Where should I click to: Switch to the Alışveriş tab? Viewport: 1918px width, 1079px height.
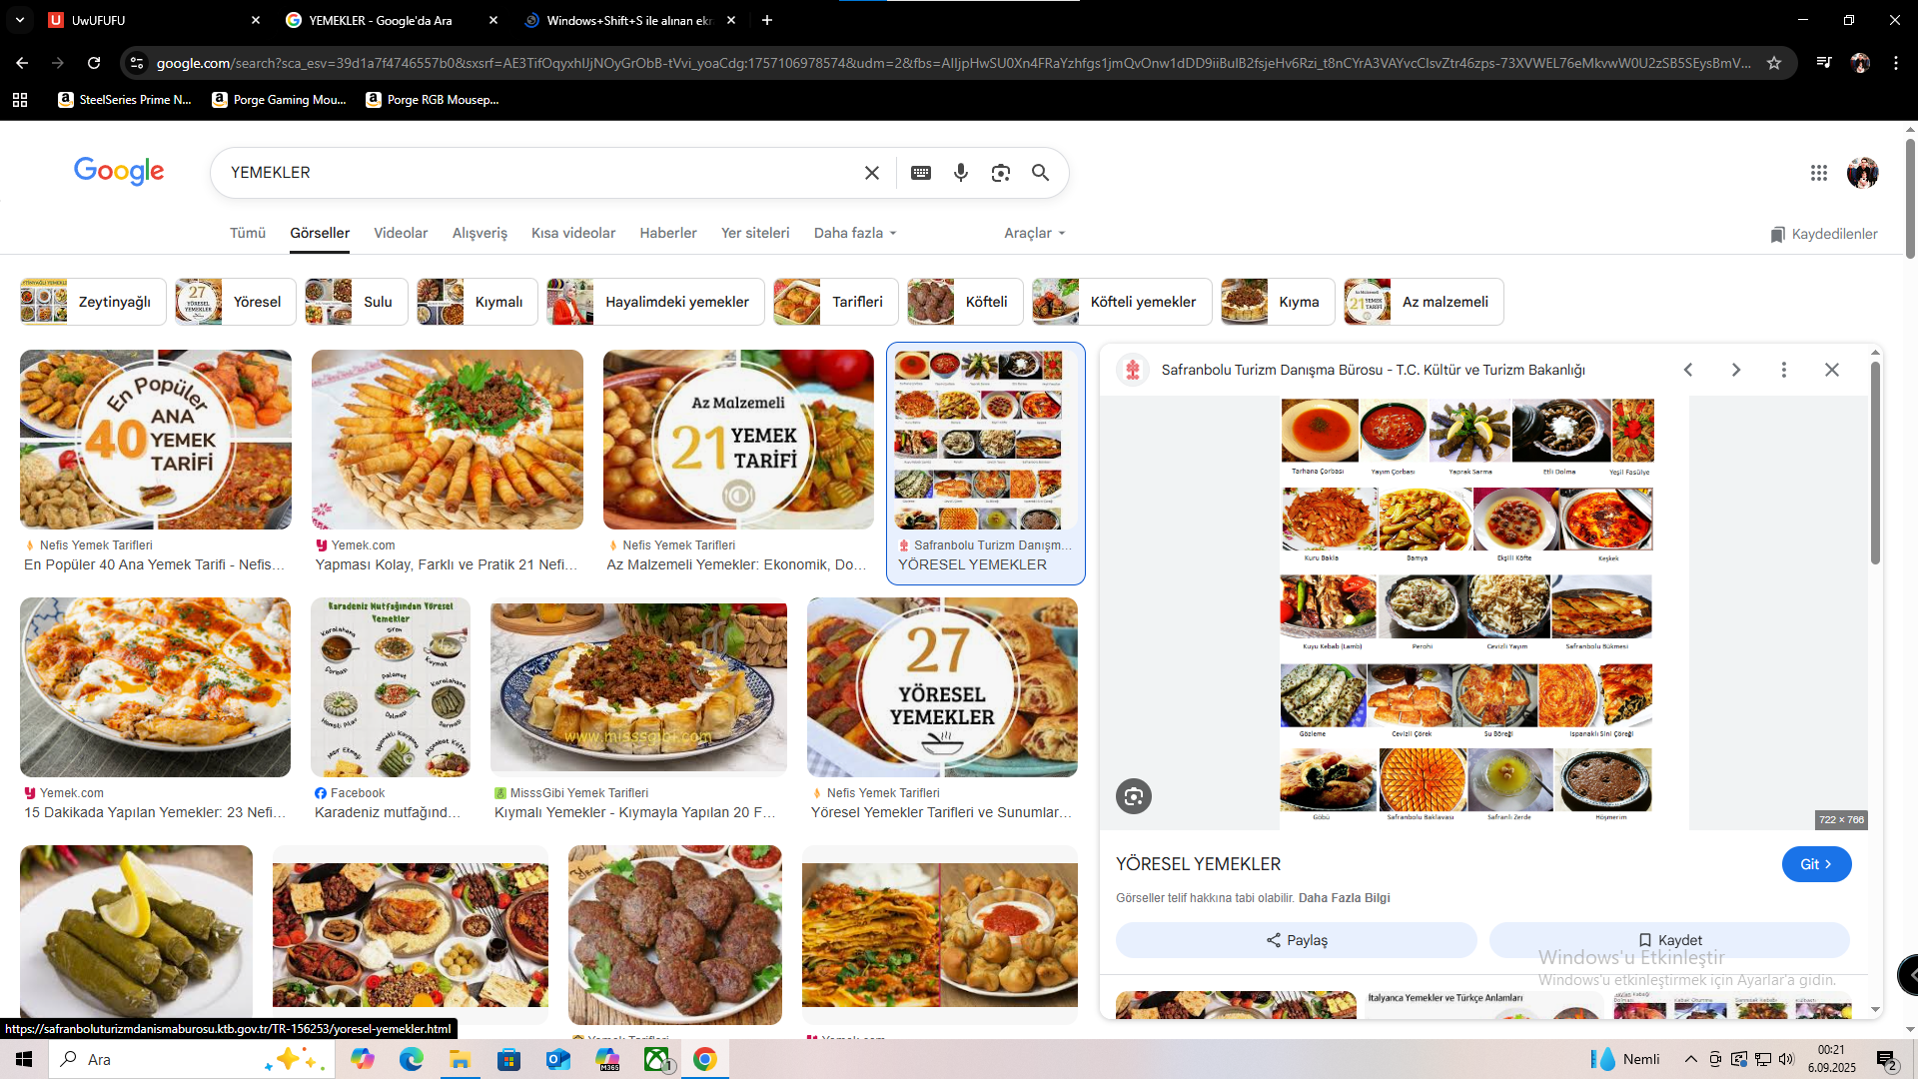click(479, 233)
